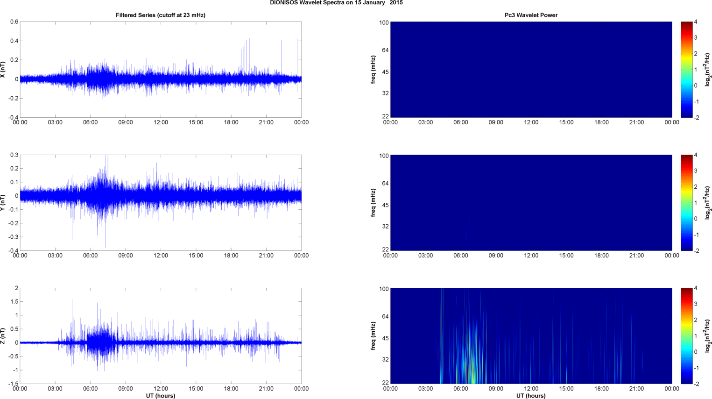
Task: Click the 1.5 tick on the Z (nT) axis
Action: (x=14, y=302)
